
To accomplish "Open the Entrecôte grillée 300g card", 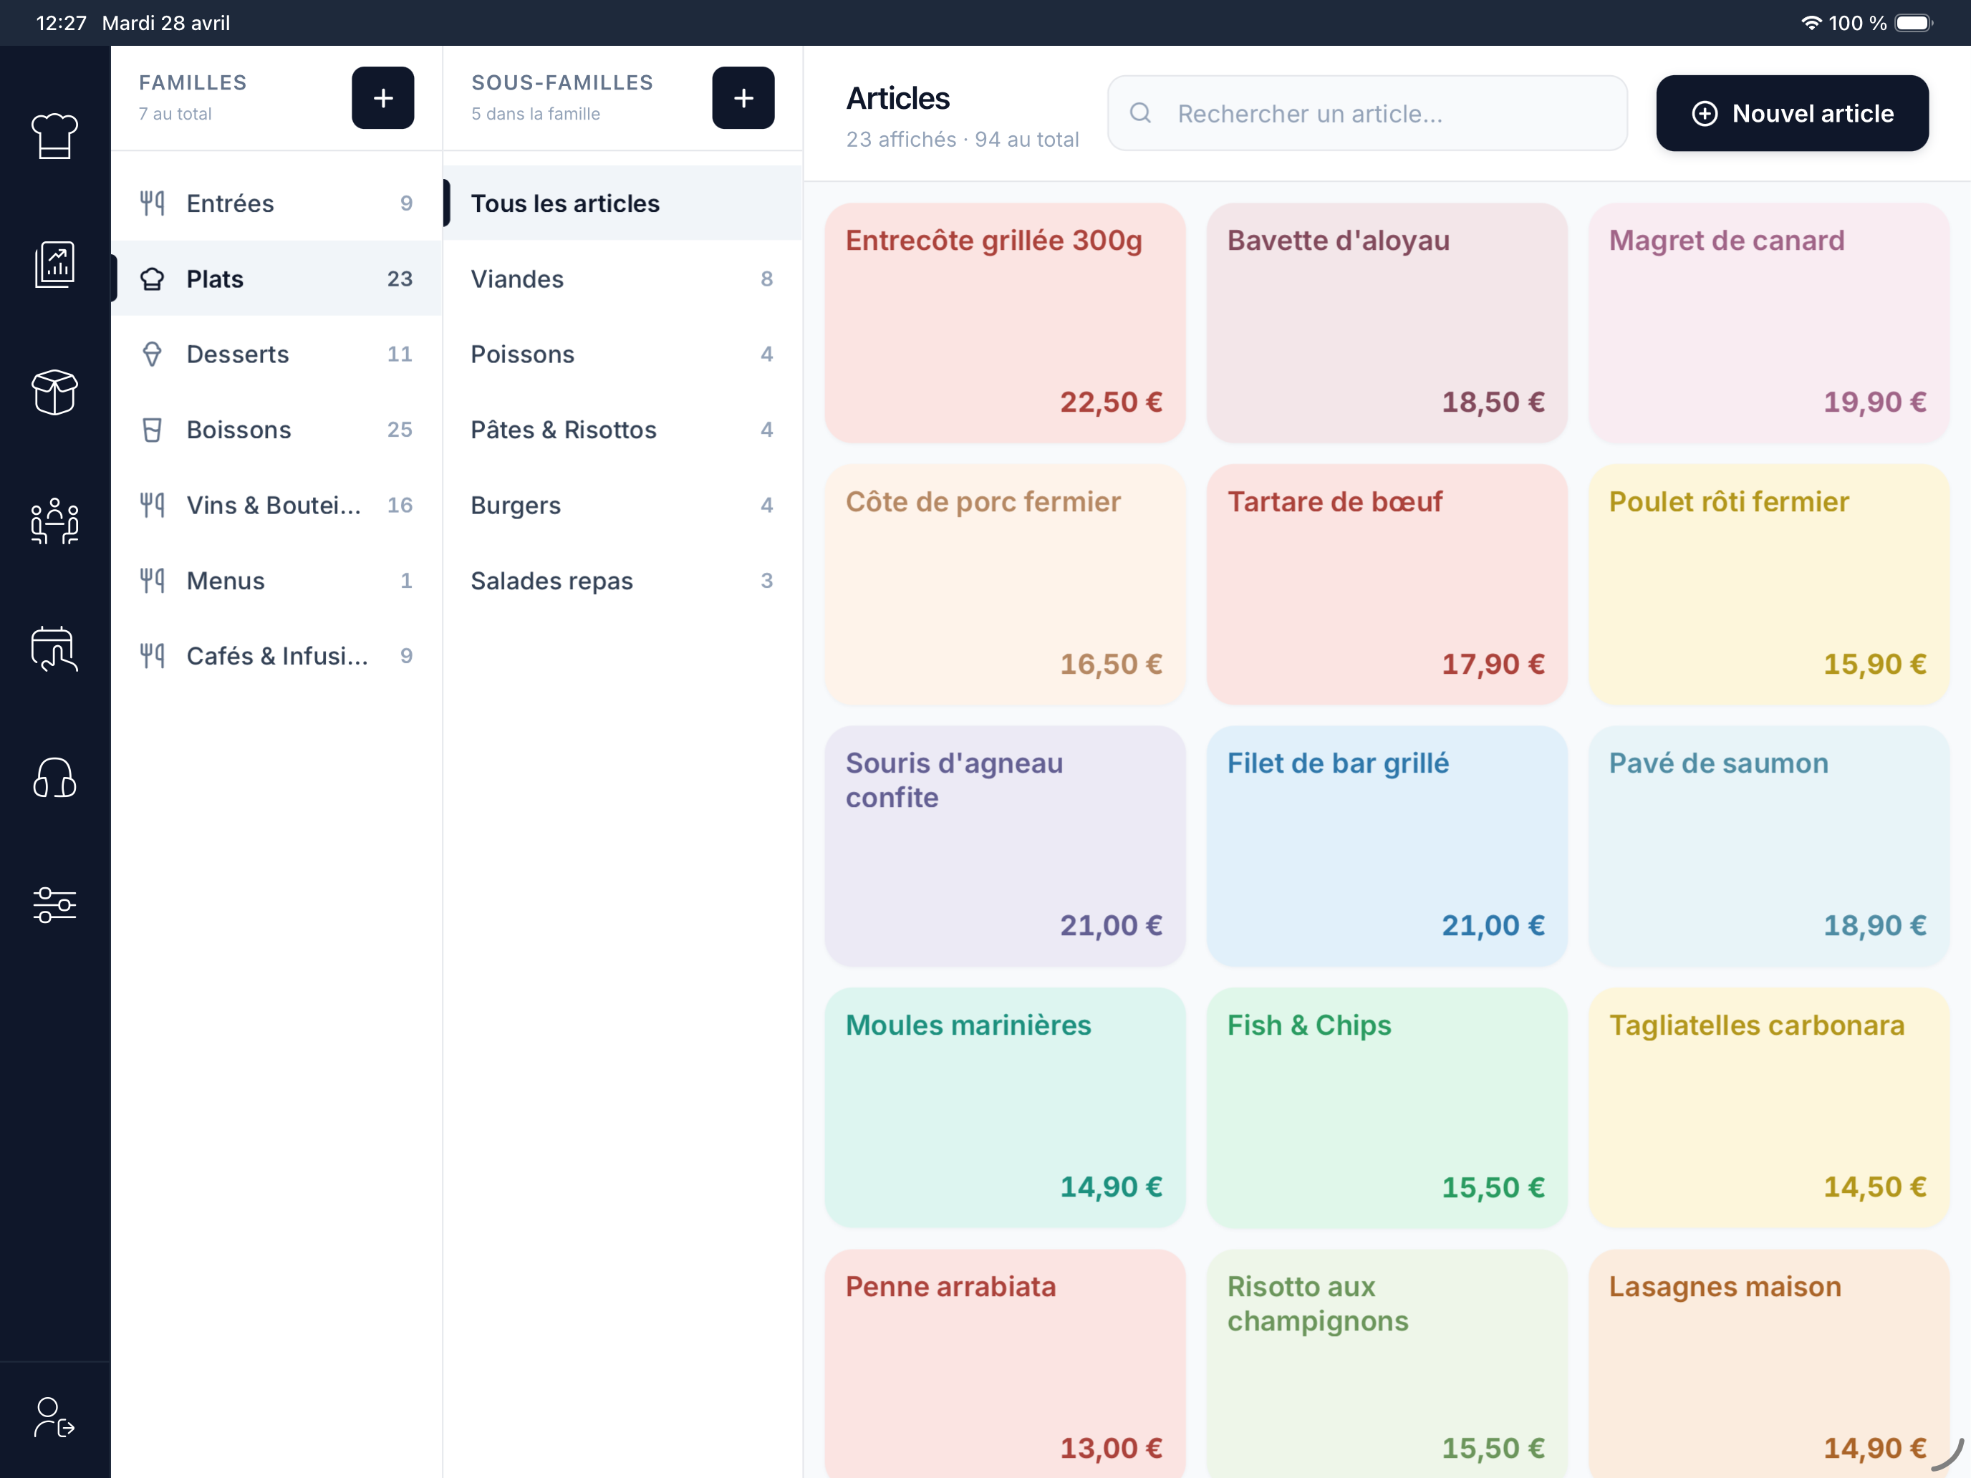I will pyautogui.click(x=1004, y=322).
